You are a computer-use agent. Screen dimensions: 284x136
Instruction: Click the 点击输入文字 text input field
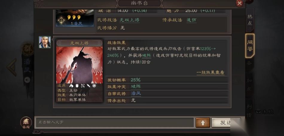click(115, 123)
